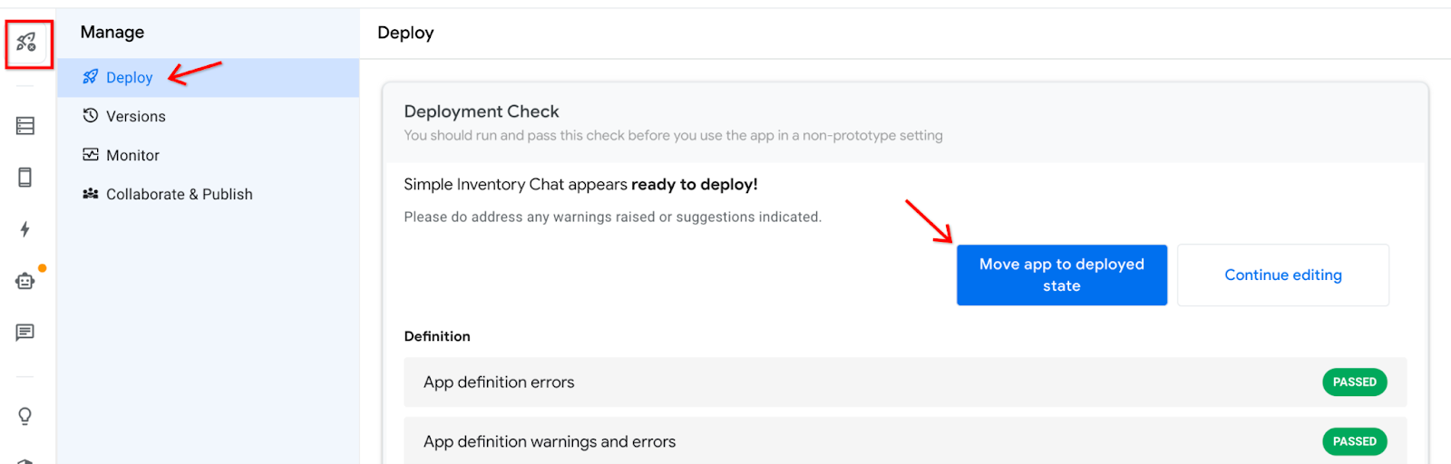Click the Manage panel heading
Image resolution: width=1451 pixels, height=464 pixels.
112,33
